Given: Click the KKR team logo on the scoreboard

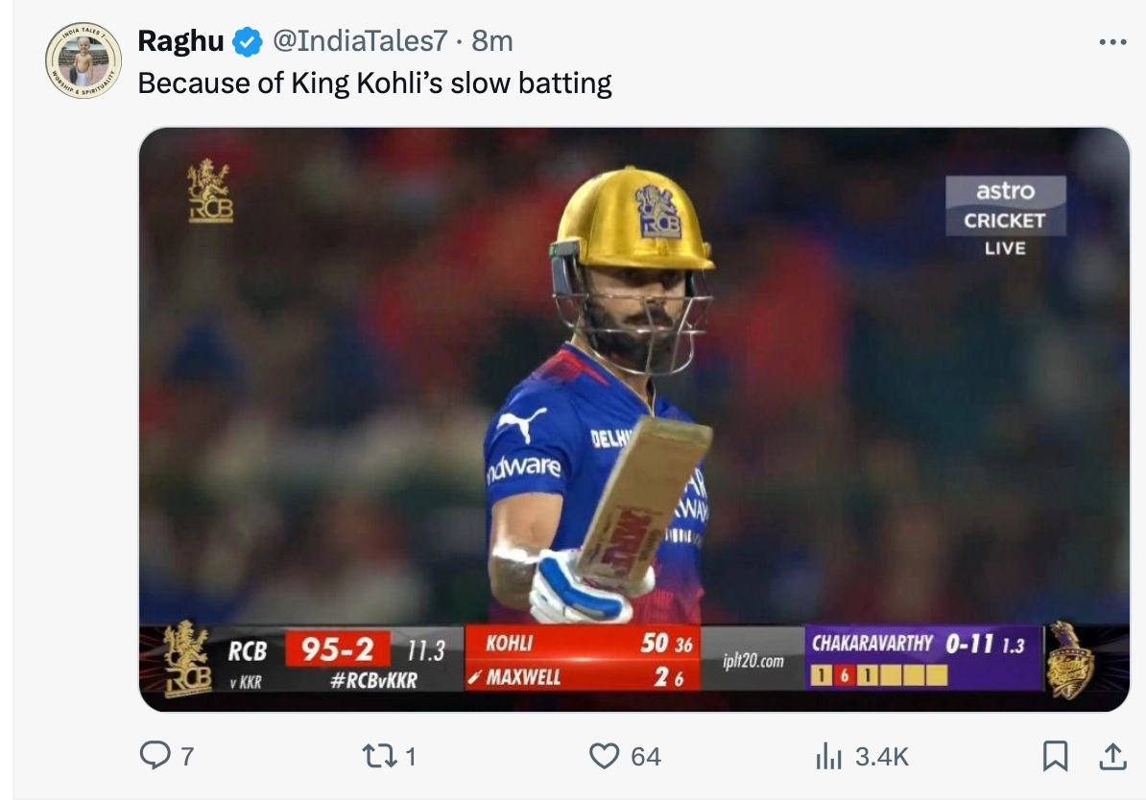Looking at the screenshot, I should click(x=1070, y=659).
